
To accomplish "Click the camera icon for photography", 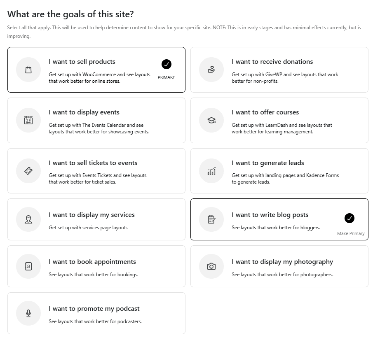I will pos(211,266).
